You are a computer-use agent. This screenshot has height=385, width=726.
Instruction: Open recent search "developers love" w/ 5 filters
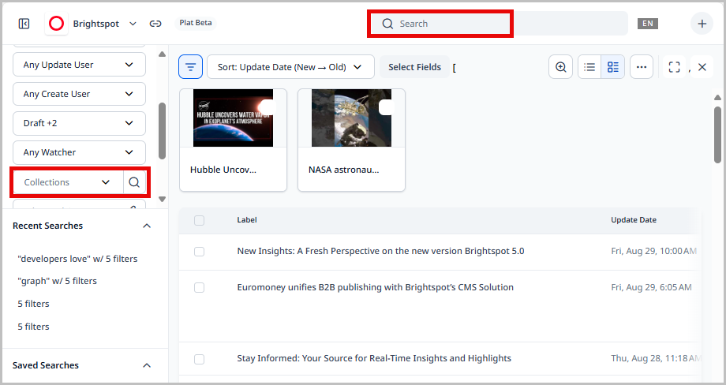(78, 259)
